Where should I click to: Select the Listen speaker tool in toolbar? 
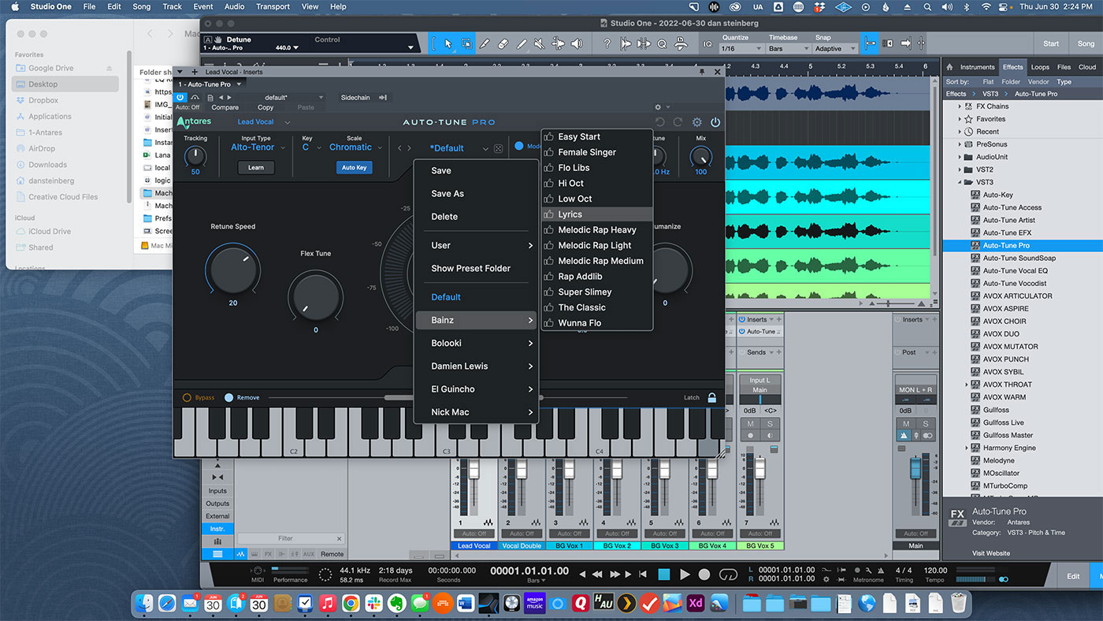(577, 44)
